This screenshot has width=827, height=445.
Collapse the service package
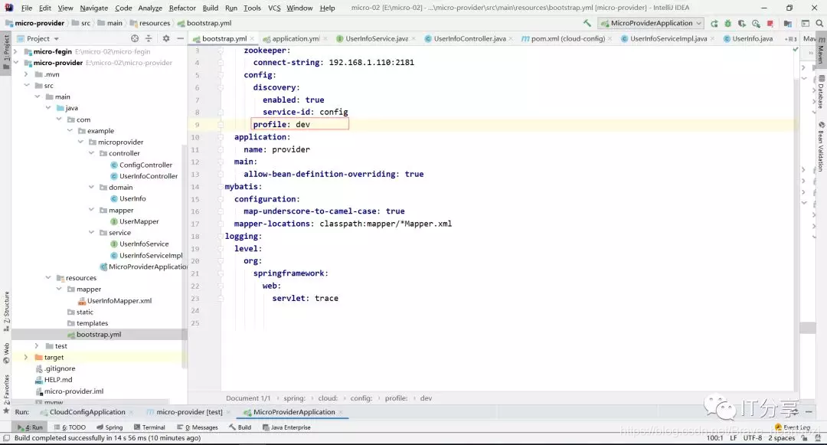click(x=91, y=233)
